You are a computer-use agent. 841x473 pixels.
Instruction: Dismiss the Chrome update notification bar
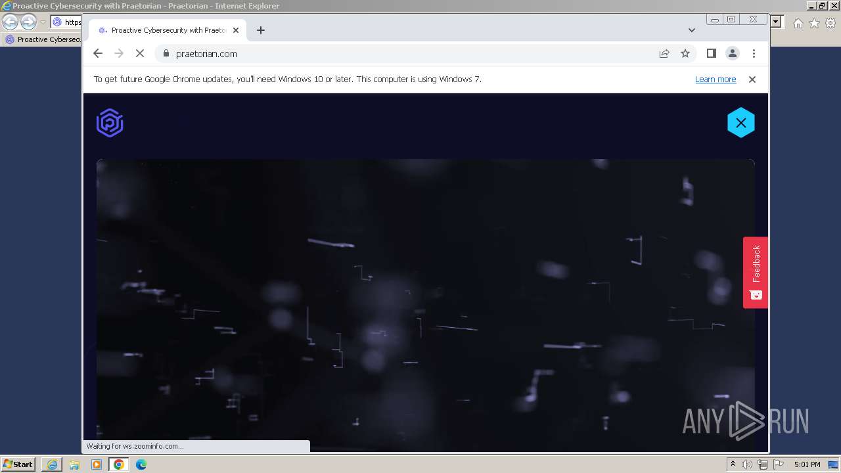point(752,79)
